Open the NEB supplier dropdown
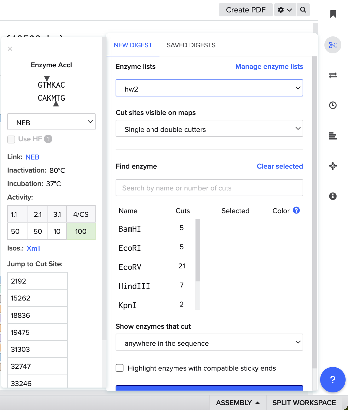Viewport: 348px width, 410px height. pyautogui.click(x=51, y=122)
